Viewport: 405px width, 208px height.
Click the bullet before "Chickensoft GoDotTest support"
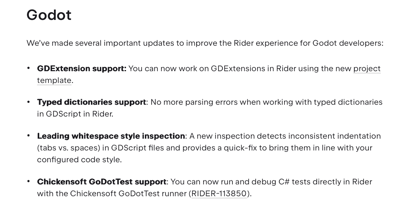click(x=29, y=181)
